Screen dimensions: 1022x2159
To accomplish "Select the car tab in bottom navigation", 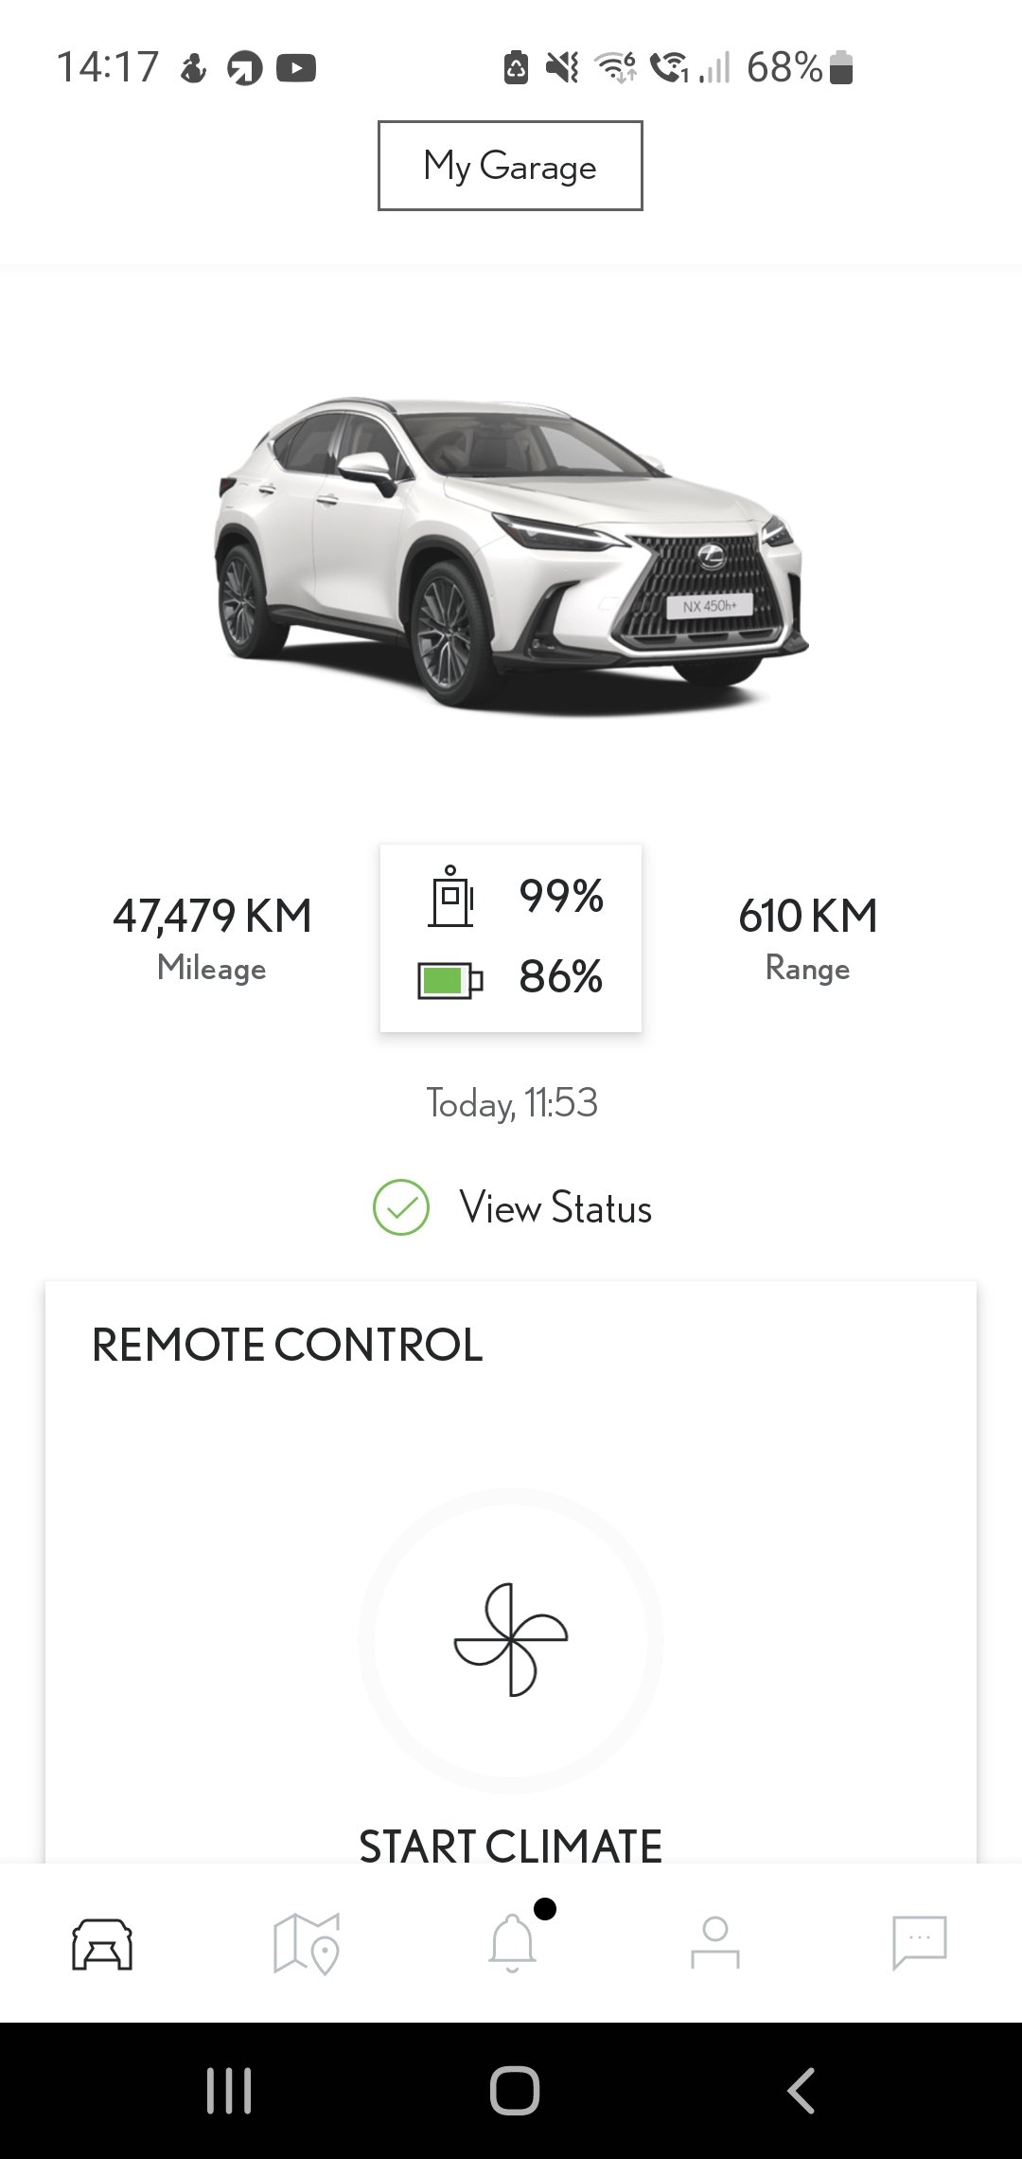I will (x=102, y=1945).
